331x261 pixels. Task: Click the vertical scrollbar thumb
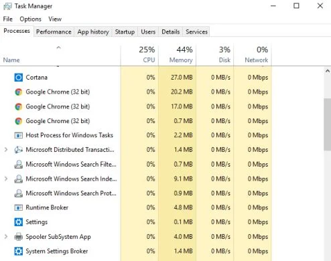coord(328,124)
